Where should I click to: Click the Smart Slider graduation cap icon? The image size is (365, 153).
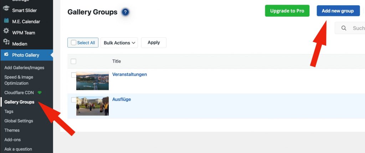coord(6,10)
